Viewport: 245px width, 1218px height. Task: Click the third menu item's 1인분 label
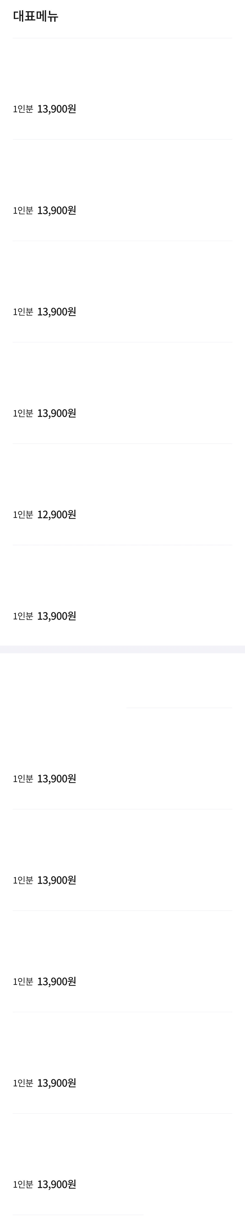click(23, 312)
